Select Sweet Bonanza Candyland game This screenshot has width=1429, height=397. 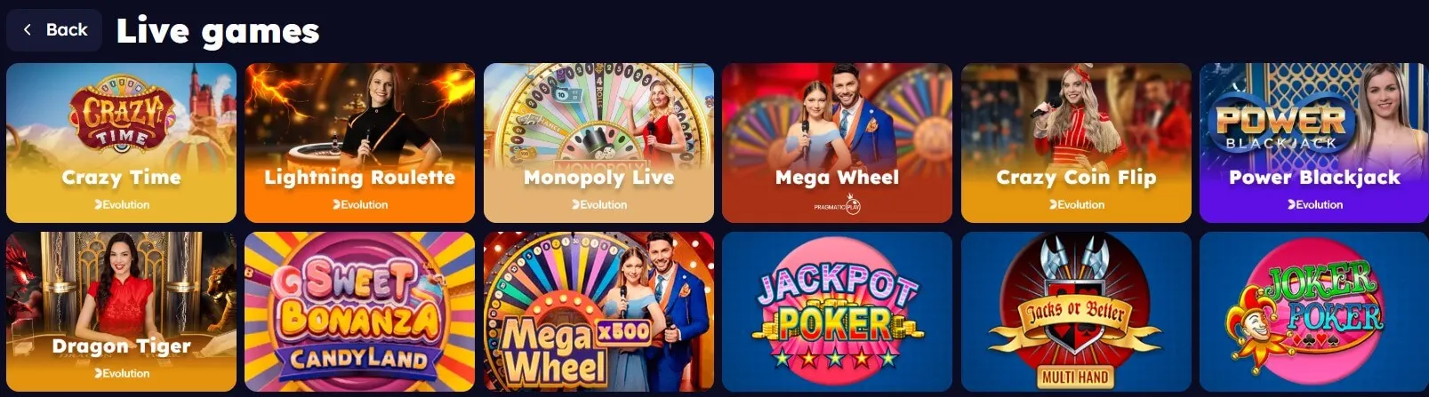pyautogui.click(x=359, y=312)
